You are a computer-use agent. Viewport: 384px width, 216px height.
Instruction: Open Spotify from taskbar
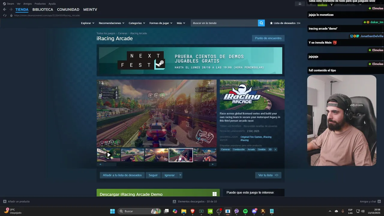tap(245, 211)
